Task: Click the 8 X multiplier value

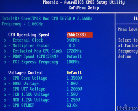Action: [72, 46]
